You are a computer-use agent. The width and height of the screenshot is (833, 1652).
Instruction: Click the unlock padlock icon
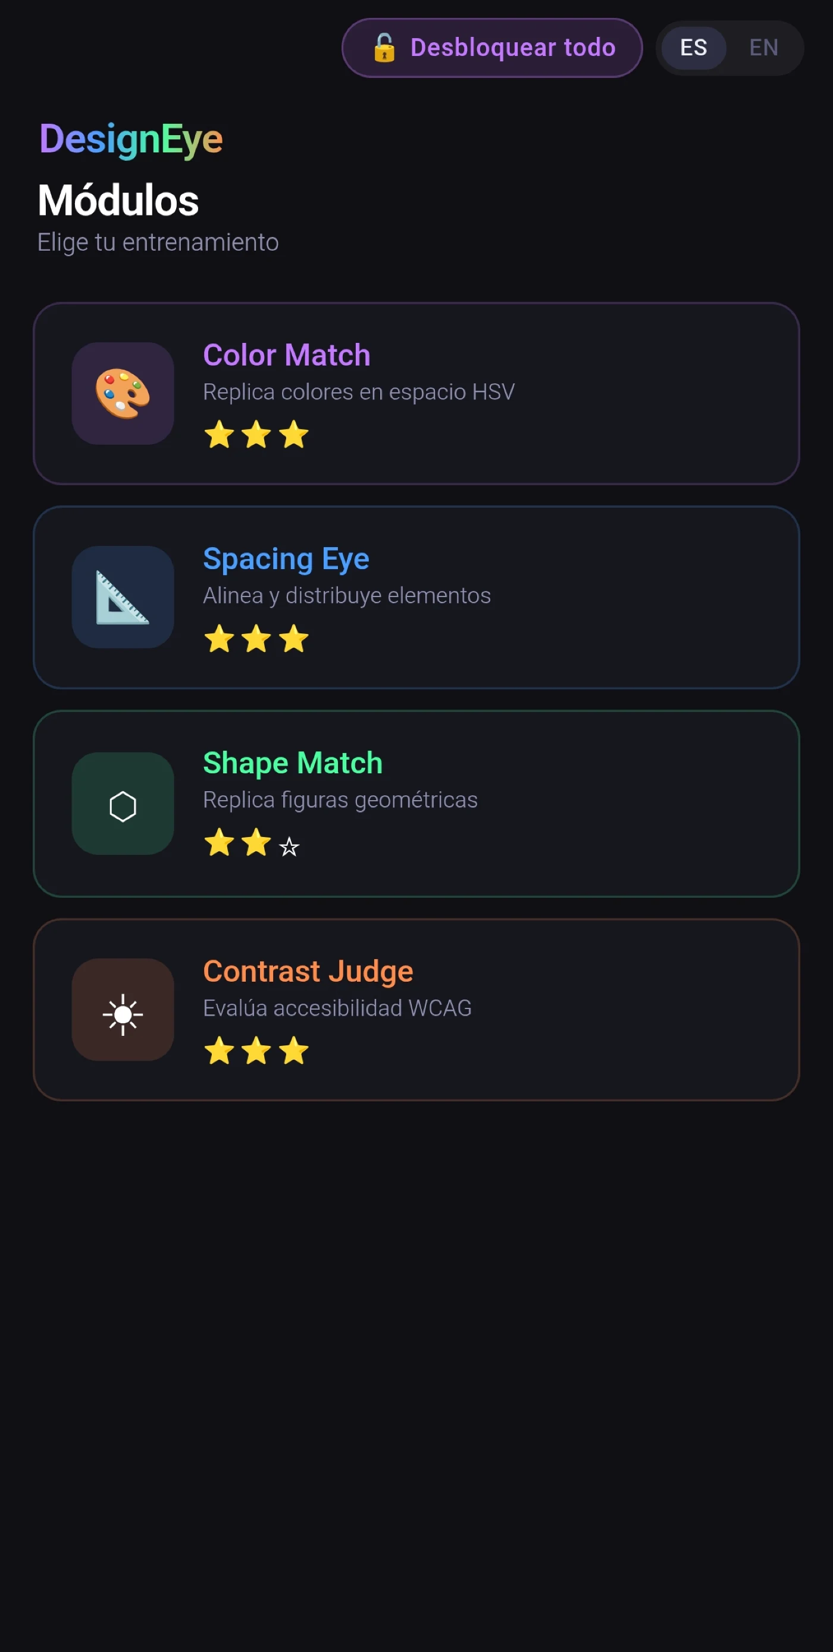[x=384, y=48]
